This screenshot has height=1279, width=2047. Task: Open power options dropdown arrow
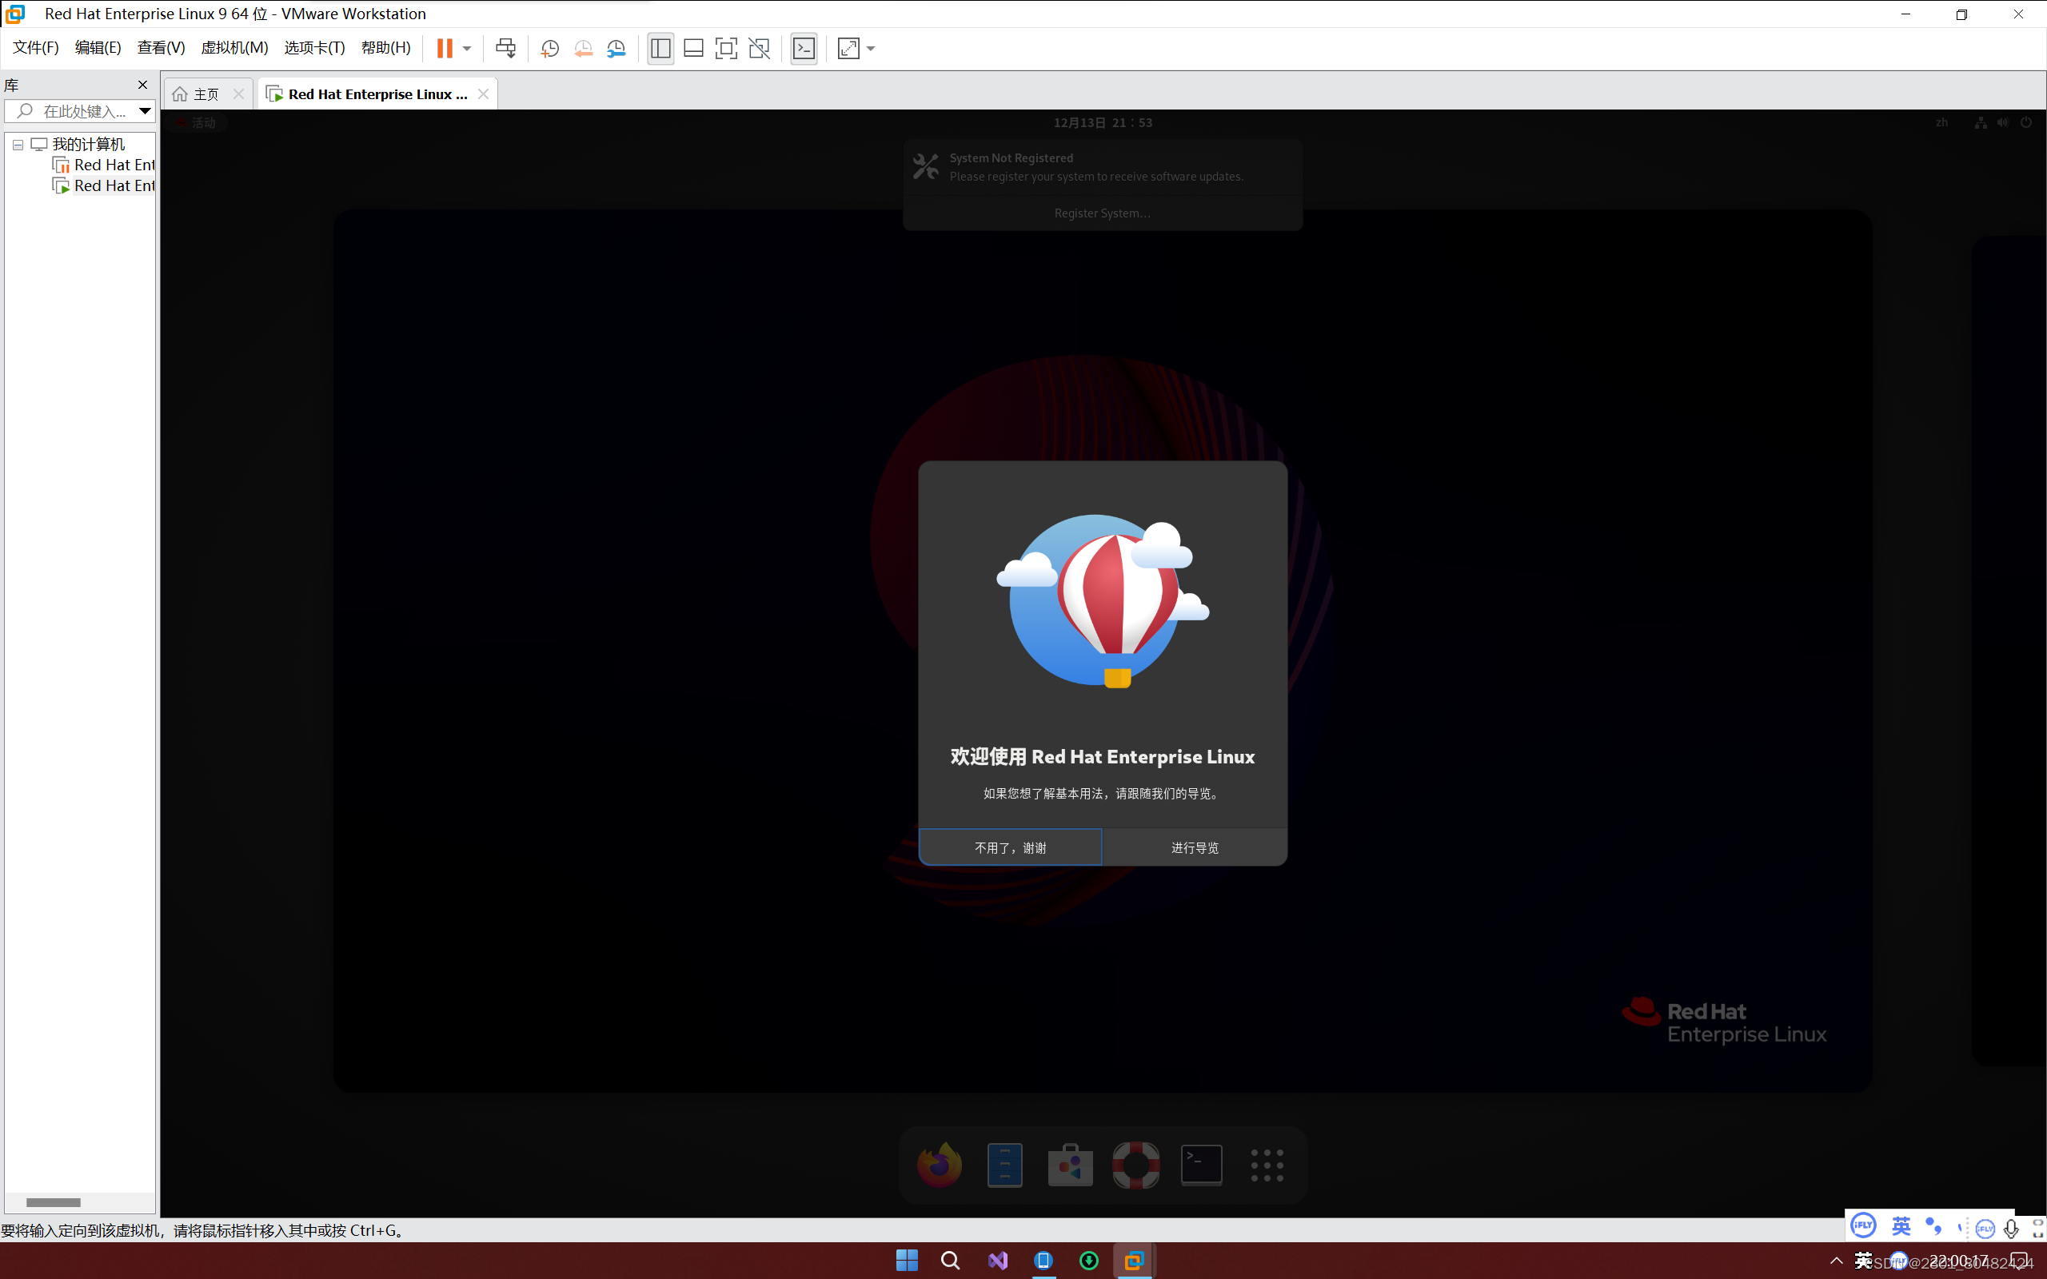467,48
